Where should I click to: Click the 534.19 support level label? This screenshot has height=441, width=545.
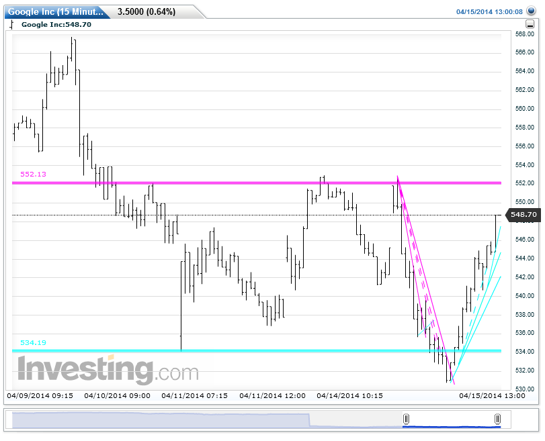coord(34,343)
